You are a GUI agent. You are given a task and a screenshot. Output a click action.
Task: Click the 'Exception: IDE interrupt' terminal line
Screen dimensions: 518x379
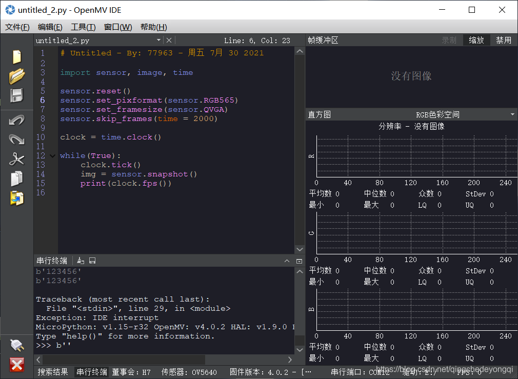[x=97, y=317]
